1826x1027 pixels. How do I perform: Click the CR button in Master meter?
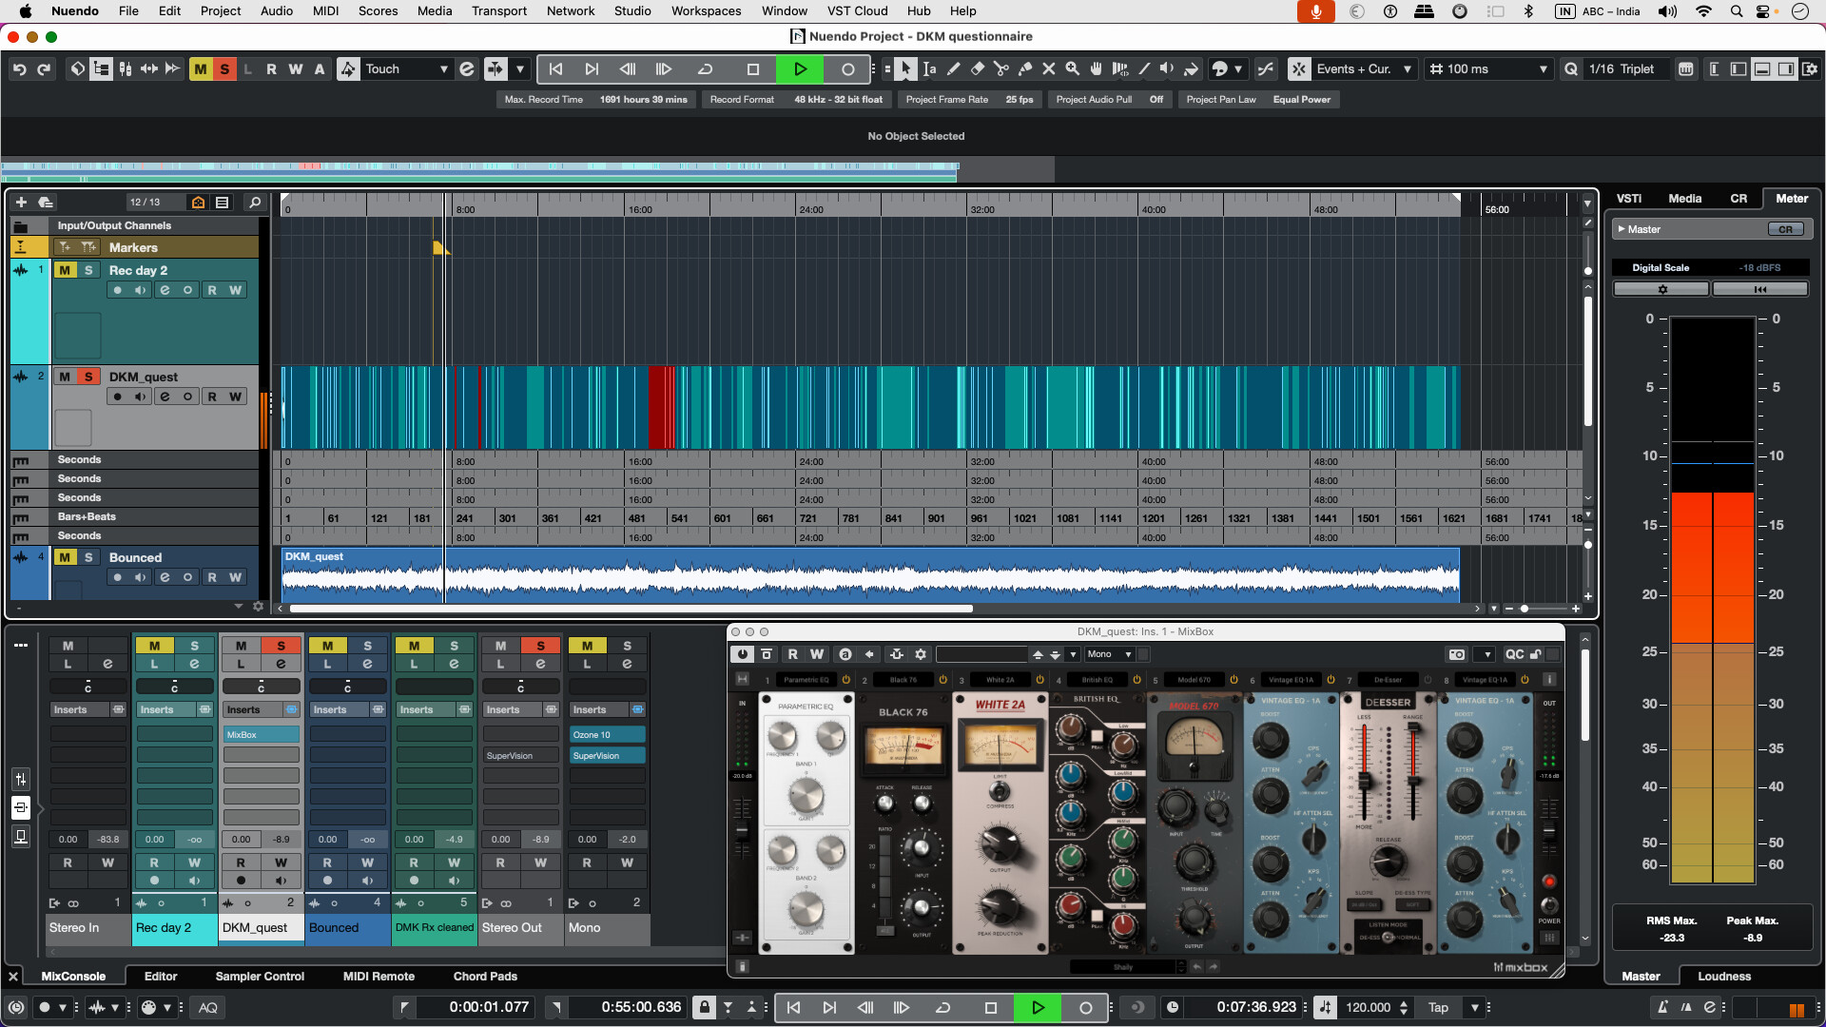coord(1785,229)
